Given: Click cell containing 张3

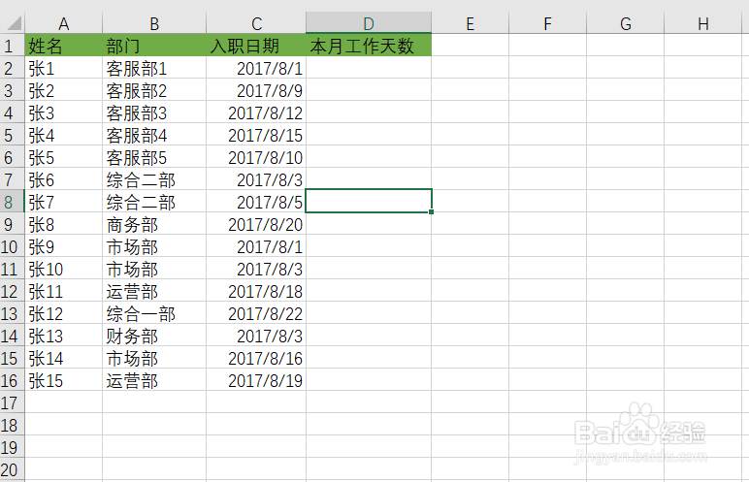Looking at the screenshot, I should tap(63, 112).
